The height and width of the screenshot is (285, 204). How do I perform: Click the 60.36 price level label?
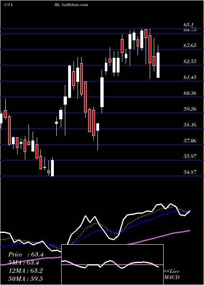point(190,93)
